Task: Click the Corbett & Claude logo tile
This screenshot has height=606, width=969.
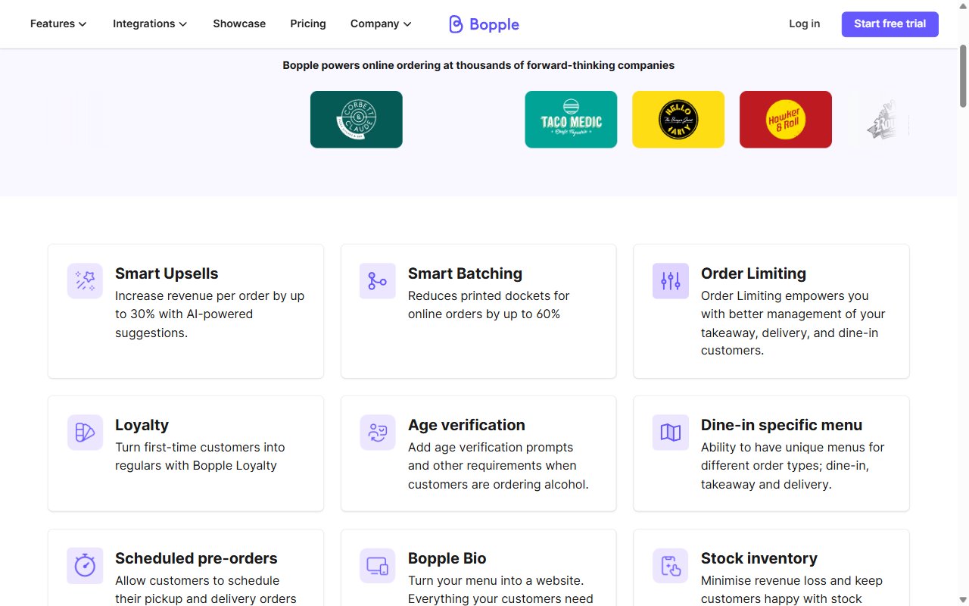Action: [357, 120]
